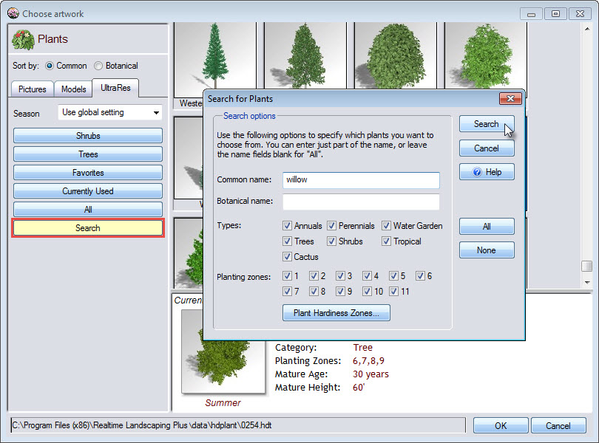Uncheck the Trees type checkbox

pyautogui.click(x=287, y=241)
